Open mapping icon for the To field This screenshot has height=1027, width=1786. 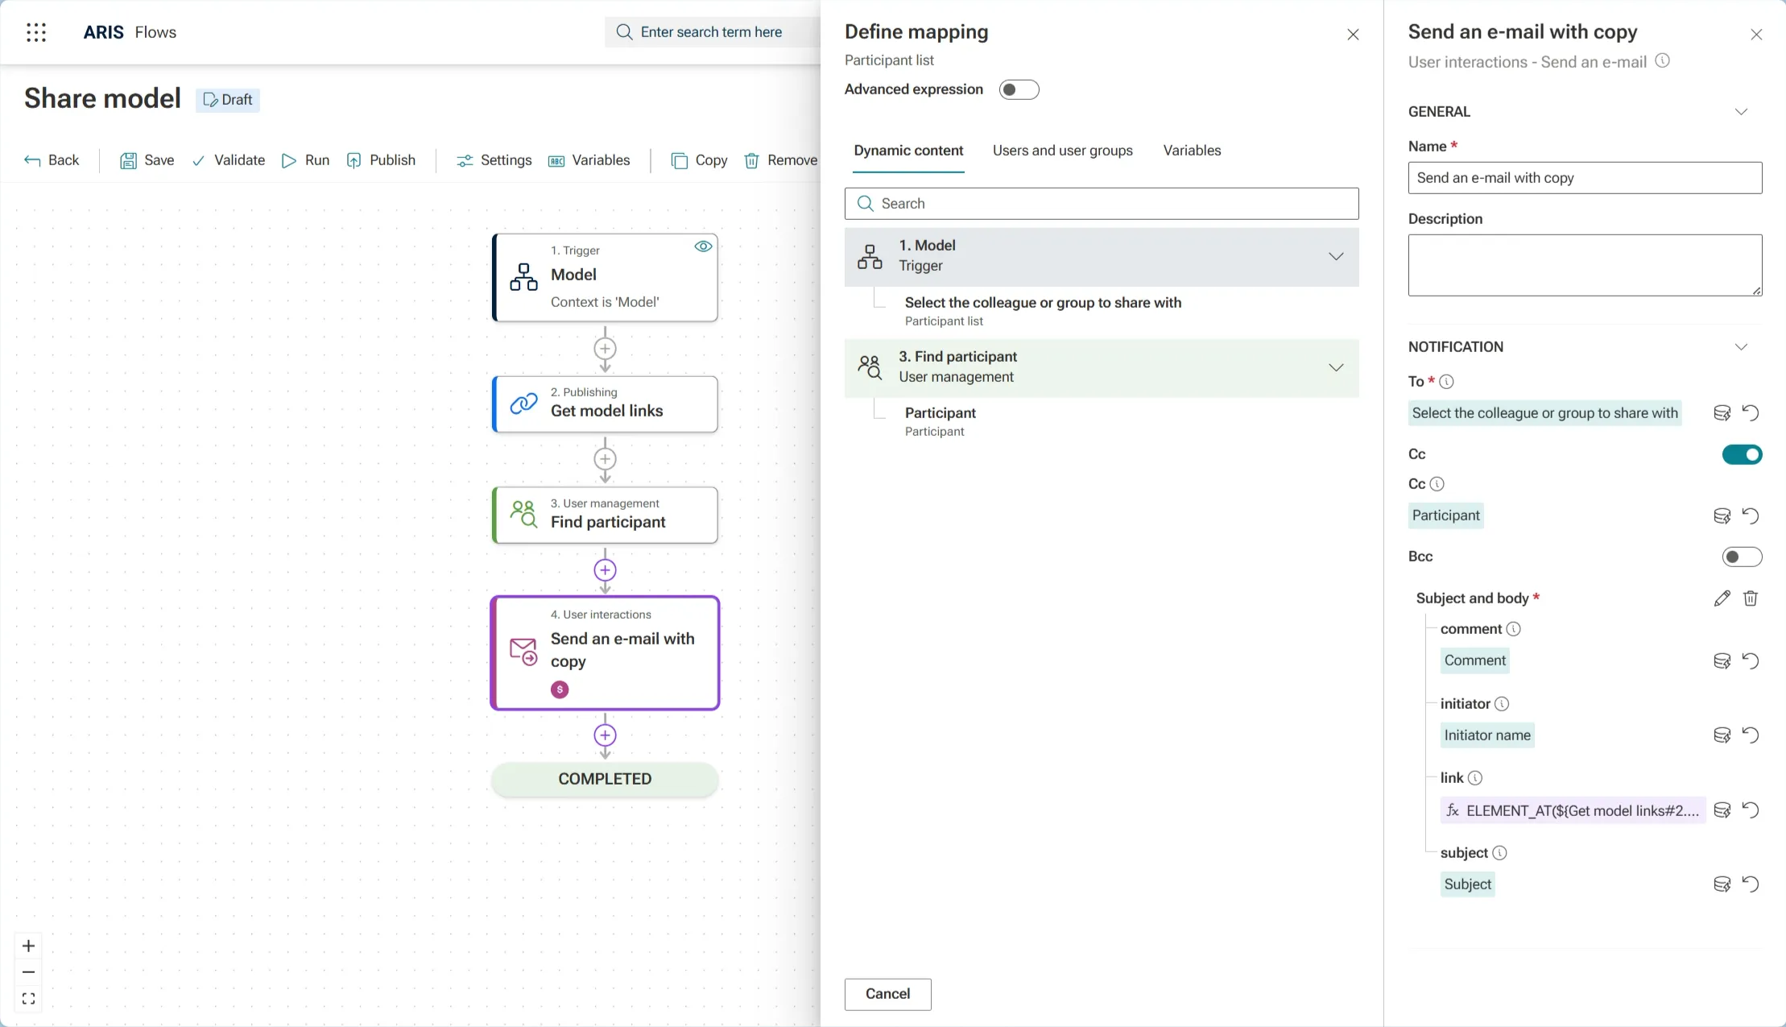click(x=1722, y=413)
